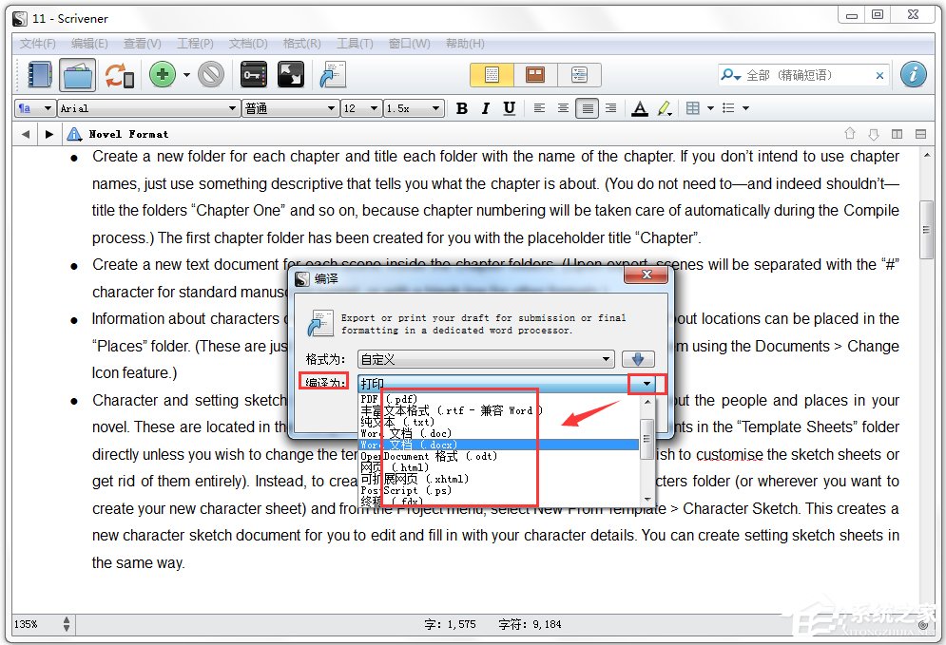Image resolution: width=946 pixels, height=645 pixels.
Task: Open the 帮助(H) menu
Action: point(465,44)
